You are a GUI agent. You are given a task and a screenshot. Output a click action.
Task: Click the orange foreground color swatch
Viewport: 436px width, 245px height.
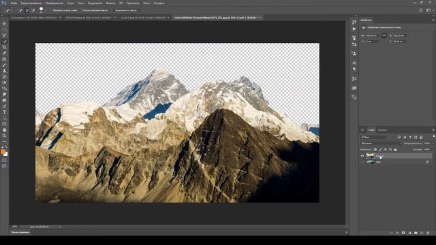(3, 152)
